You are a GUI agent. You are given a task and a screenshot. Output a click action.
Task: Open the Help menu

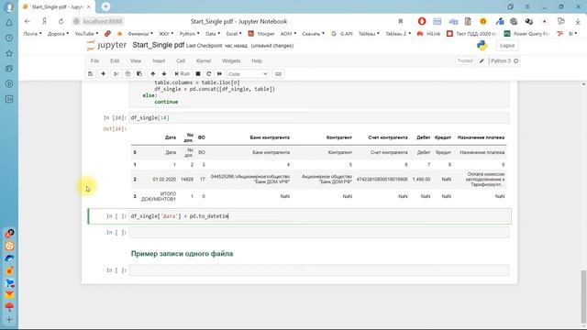pos(257,60)
